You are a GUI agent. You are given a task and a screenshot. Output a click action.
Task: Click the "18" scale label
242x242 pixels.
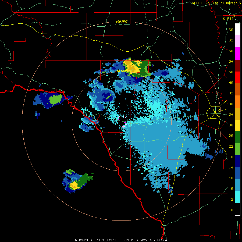[231, 157]
